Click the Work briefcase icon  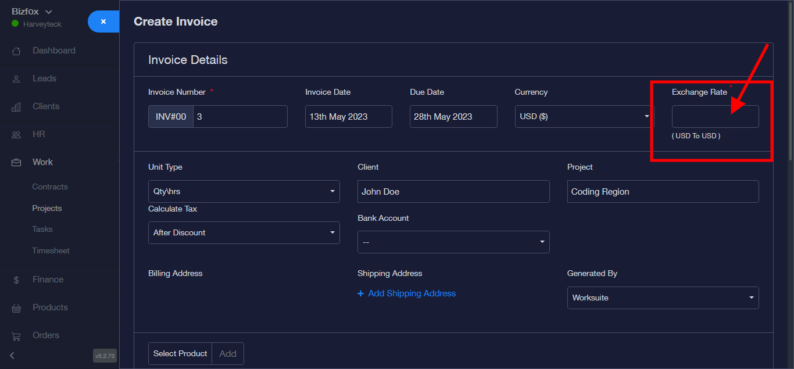(x=16, y=163)
